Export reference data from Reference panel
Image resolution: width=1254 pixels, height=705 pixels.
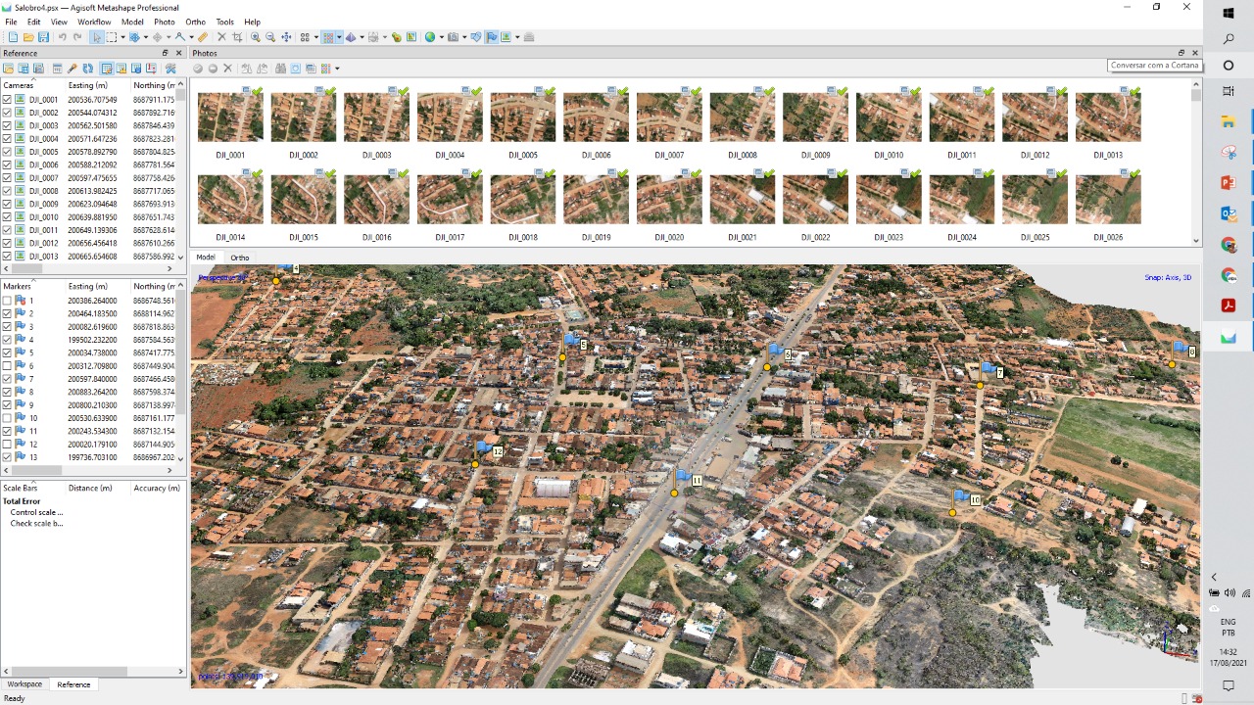click(x=24, y=69)
